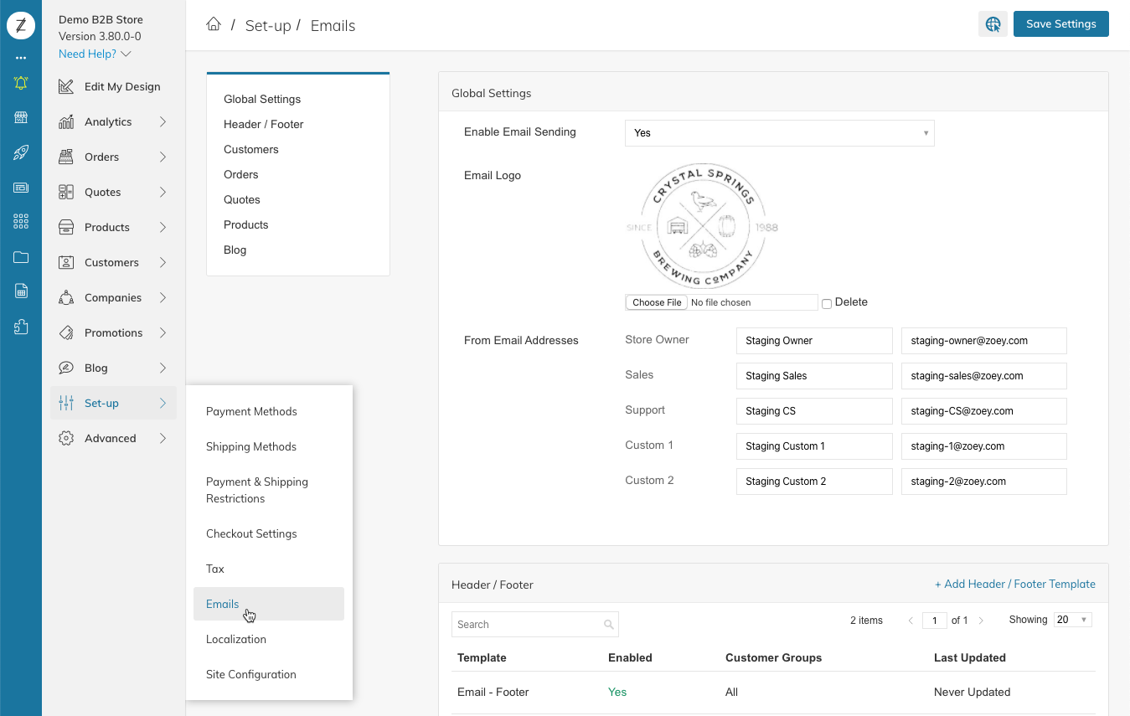
Task: Click Add Header / Footer Template link
Action: coord(1015,584)
